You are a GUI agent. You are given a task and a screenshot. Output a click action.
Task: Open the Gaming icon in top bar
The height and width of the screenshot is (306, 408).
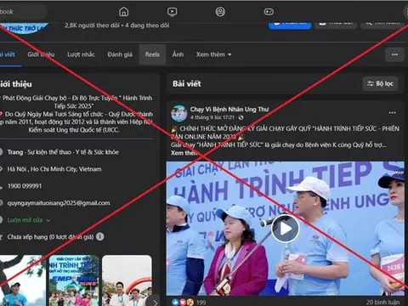pyautogui.click(x=269, y=12)
